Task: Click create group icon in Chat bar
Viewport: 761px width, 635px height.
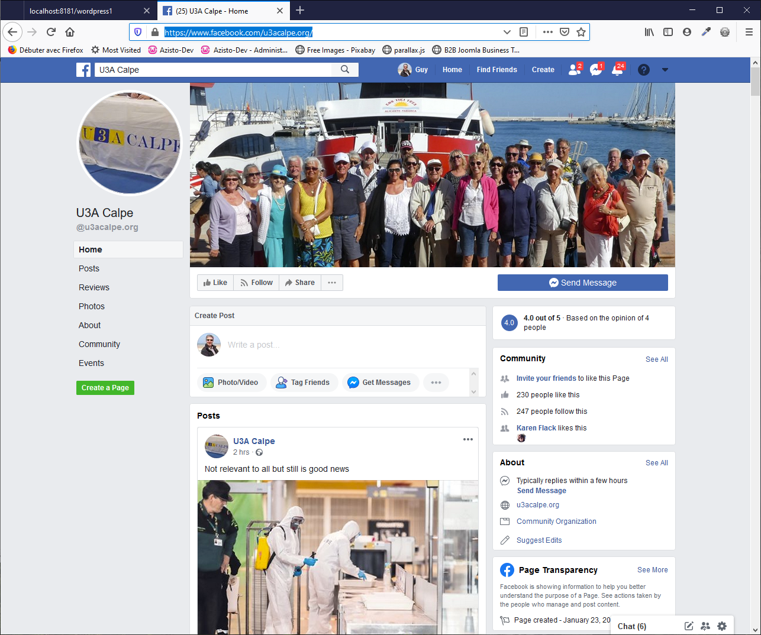Action: click(x=705, y=626)
